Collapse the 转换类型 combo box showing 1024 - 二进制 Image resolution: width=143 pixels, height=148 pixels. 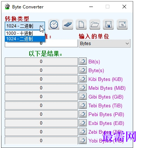pyautogui.click(x=25, y=26)
